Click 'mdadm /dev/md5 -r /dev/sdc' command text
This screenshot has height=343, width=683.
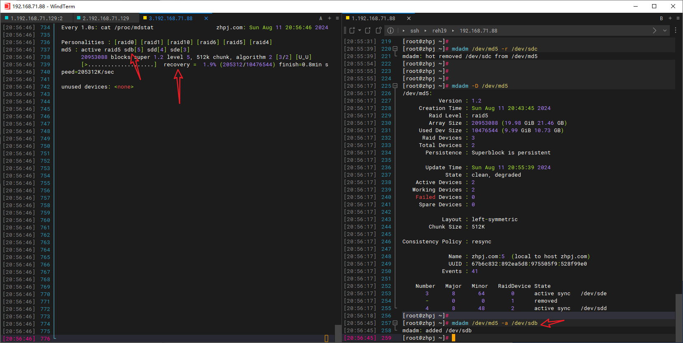(495, 49)
